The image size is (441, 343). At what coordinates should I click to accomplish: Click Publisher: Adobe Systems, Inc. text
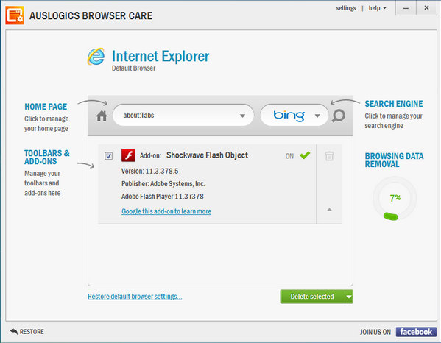(163, 183)
